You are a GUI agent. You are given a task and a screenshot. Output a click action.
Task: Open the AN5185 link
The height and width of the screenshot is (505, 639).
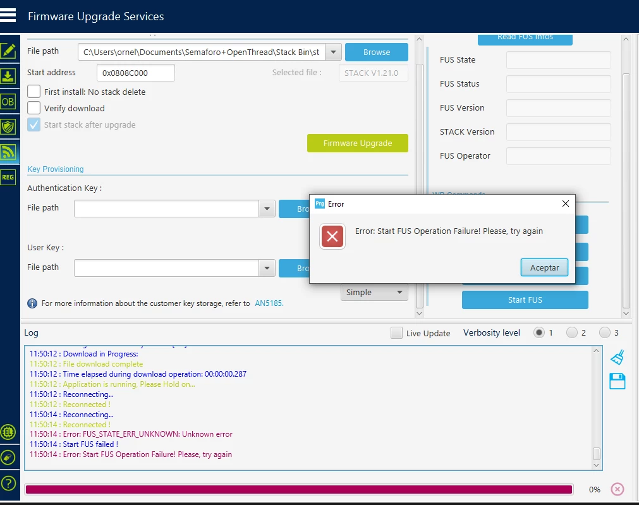click(269, 303)
